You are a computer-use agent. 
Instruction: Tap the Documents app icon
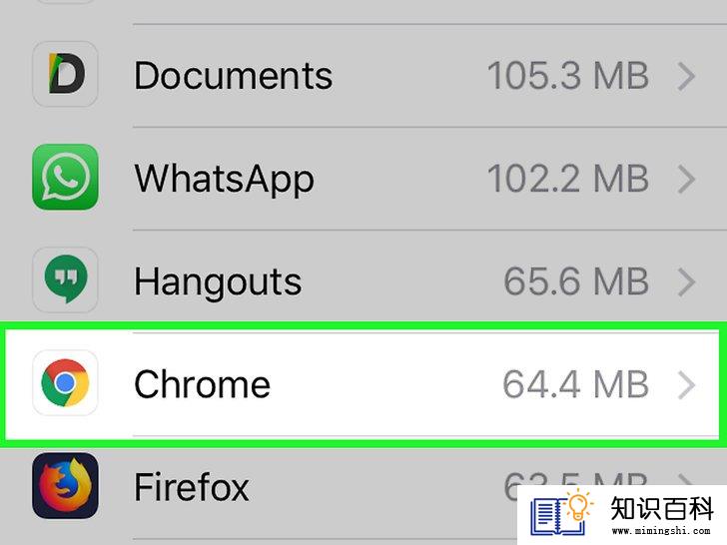65,74
